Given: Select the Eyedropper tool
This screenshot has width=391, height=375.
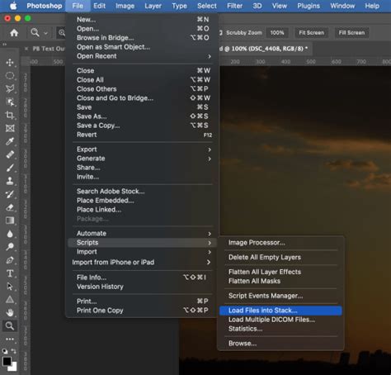Looking at the screenshot, I should (10, 141).
